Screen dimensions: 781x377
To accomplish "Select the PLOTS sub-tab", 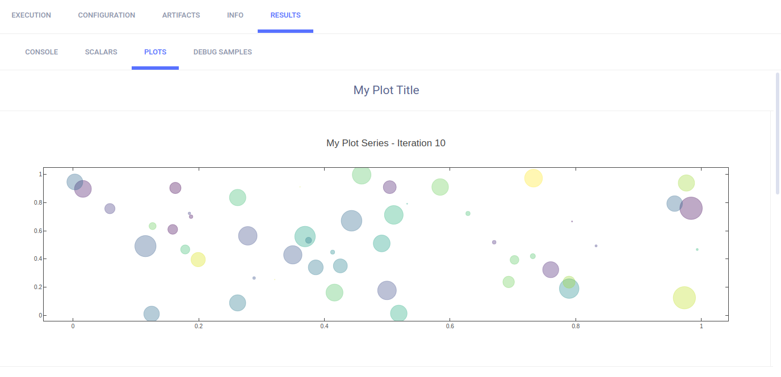I will 155,52.
